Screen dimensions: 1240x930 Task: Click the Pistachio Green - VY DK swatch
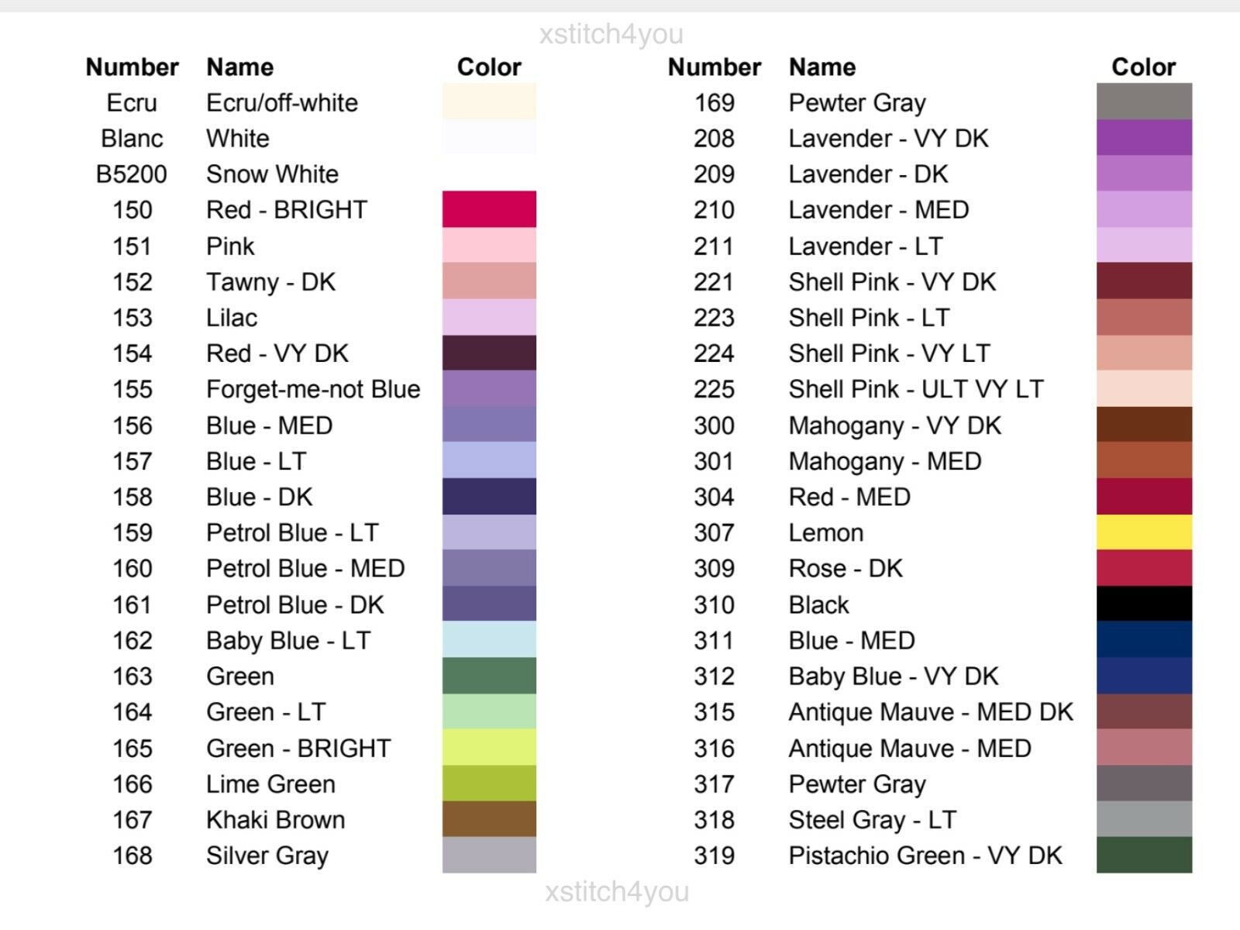click(x=1144, y=855)
